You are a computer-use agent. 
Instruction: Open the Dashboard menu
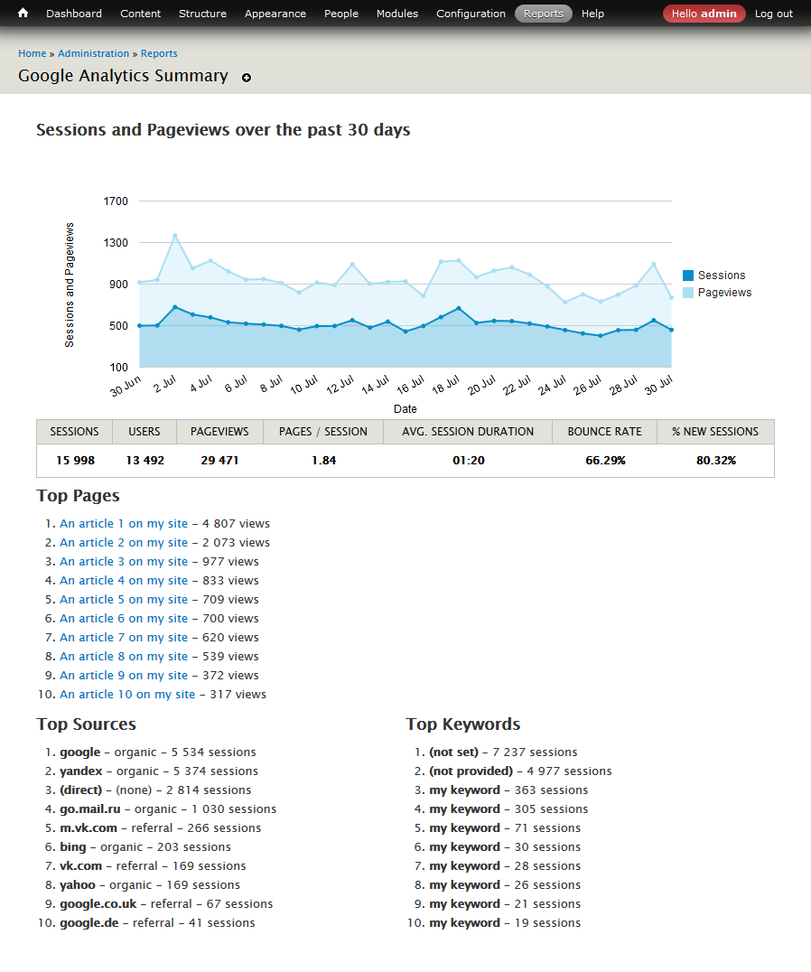pyautogui.click(x=73, y=13)
